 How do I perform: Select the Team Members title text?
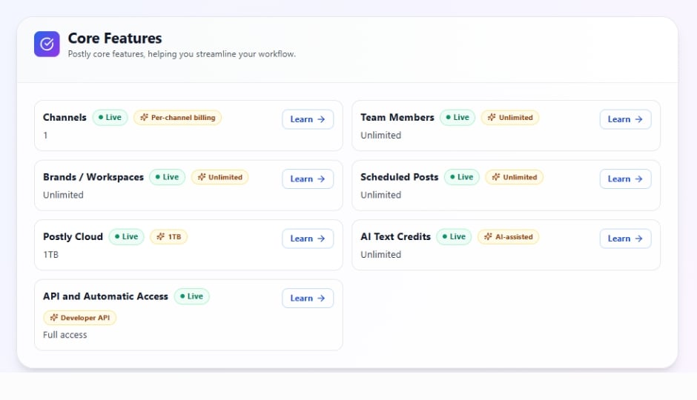(x=397, y=118)
